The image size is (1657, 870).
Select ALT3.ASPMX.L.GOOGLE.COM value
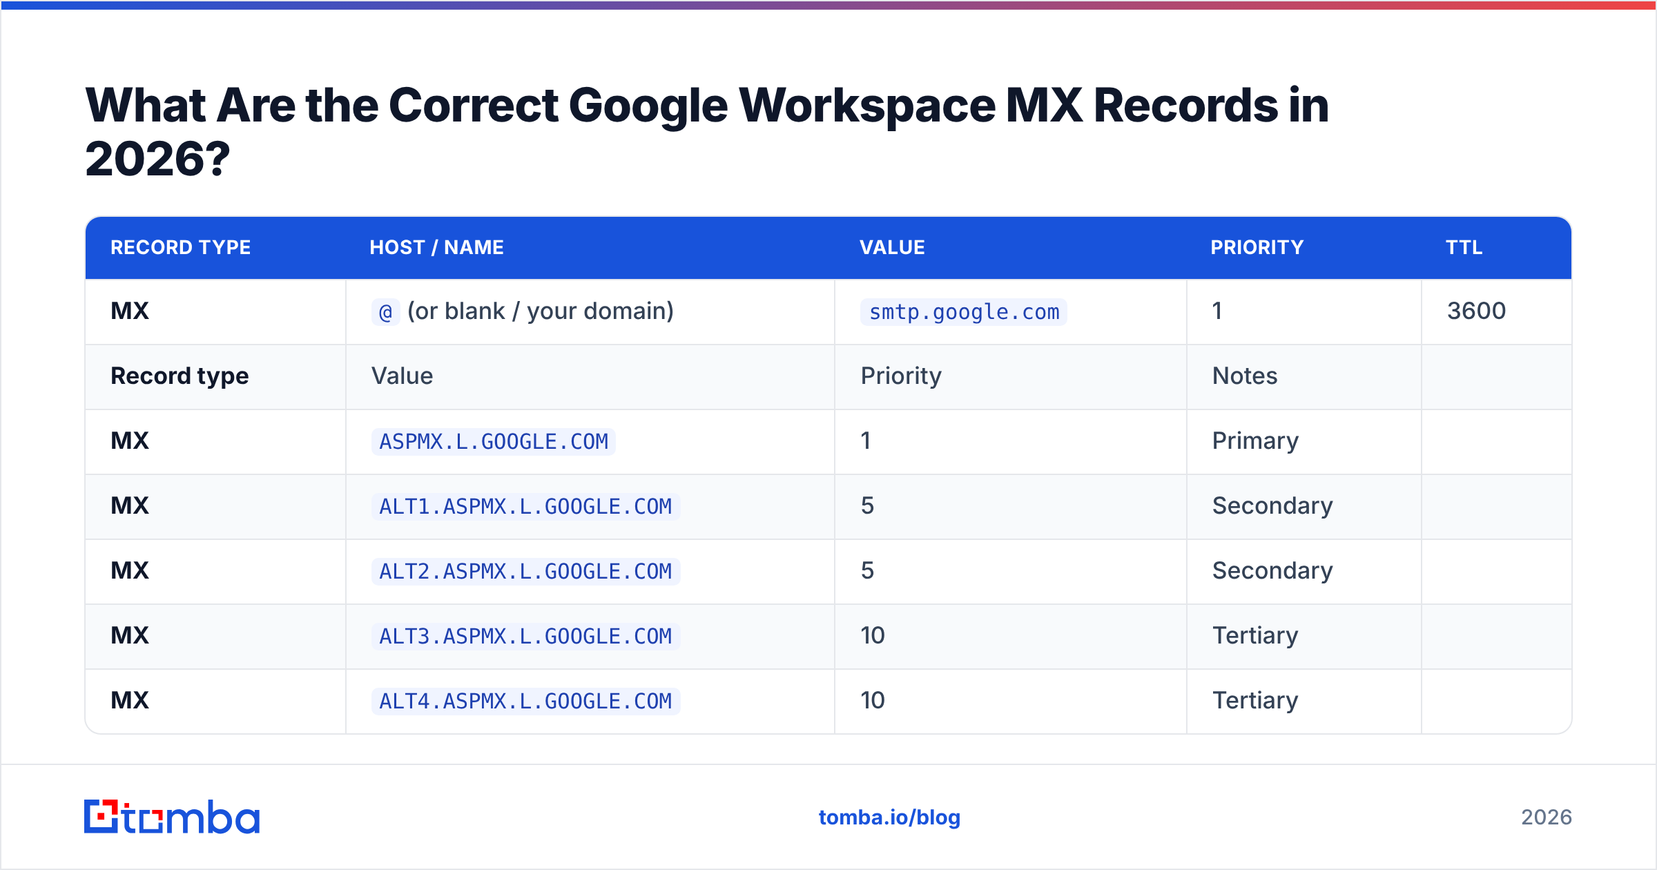click(526, 637)
